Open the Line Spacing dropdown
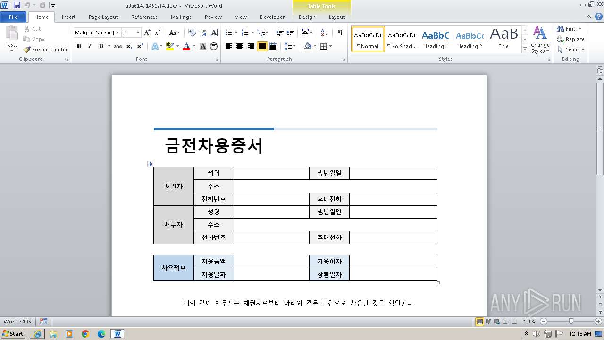Viewport: 604px width, 340px height. (290, 46)
